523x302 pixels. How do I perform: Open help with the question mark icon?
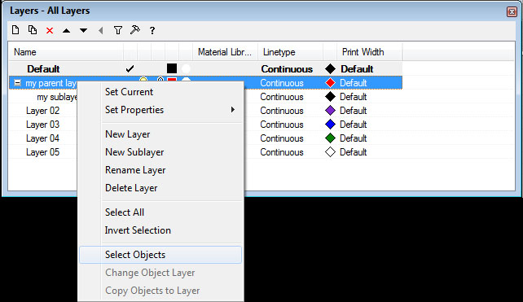(x=152, y=31)
